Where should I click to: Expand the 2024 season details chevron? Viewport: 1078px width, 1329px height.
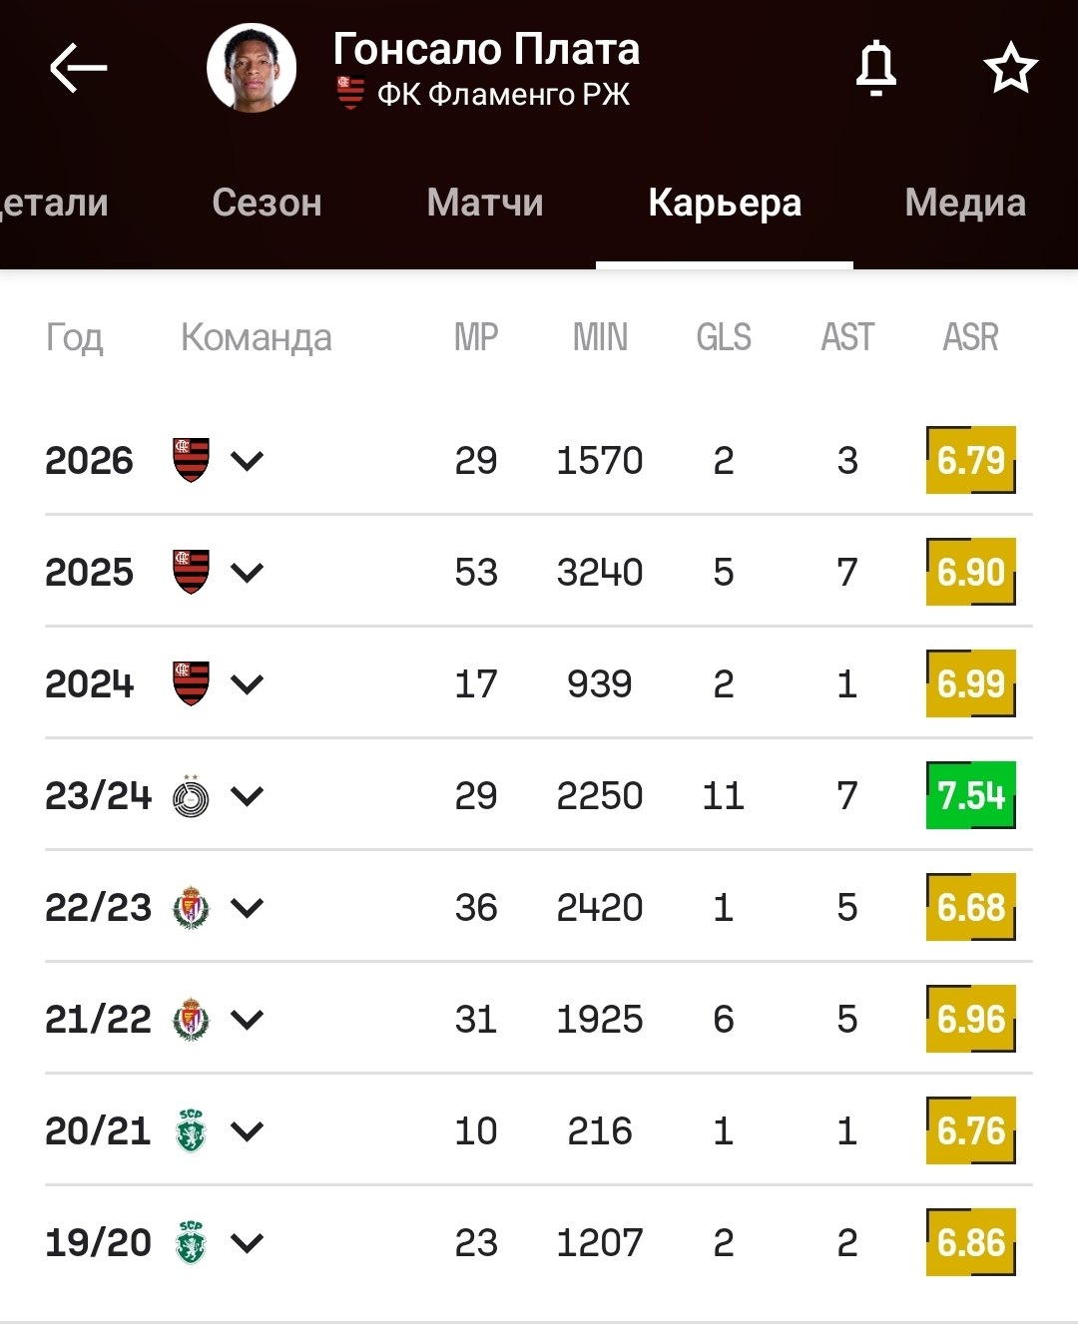point(247,684)
